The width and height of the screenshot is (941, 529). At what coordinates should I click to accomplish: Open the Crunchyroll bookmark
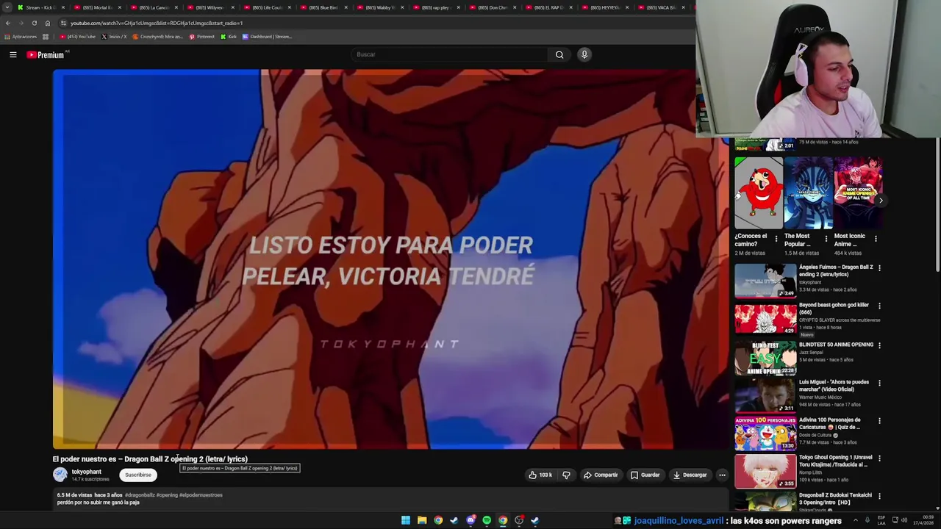[157, 36]
